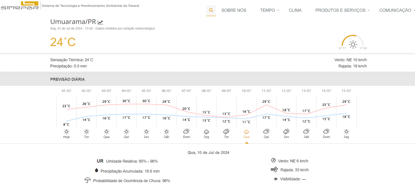
Task: Click partly cloudy icon for Dom 07/07
Action: point(186,132)
